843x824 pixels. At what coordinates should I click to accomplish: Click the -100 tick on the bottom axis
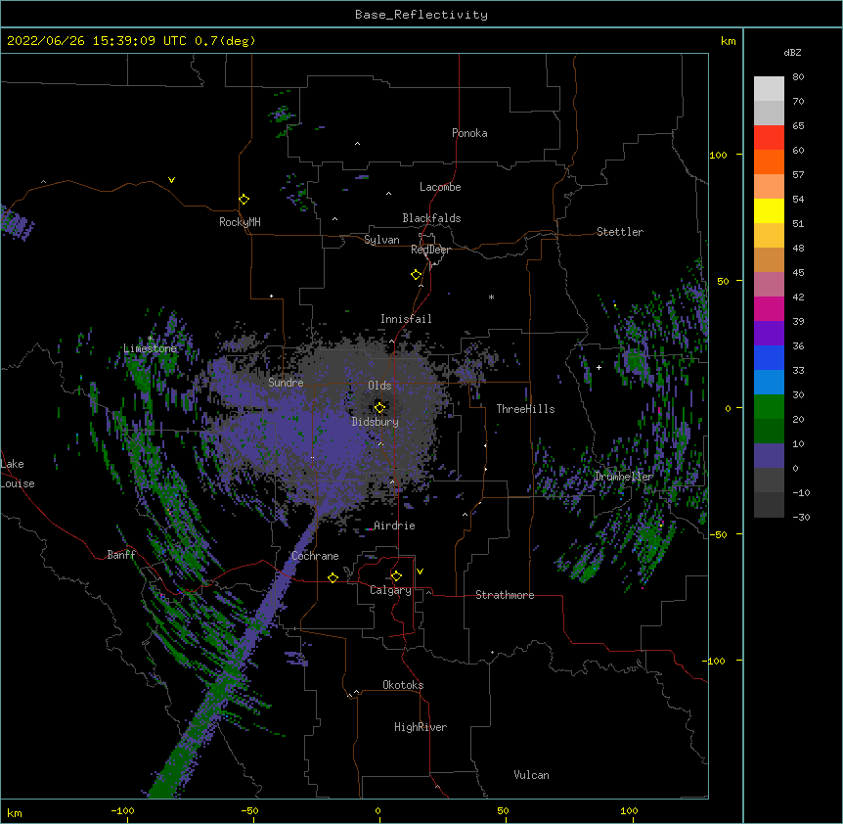(x=122, y=810)
